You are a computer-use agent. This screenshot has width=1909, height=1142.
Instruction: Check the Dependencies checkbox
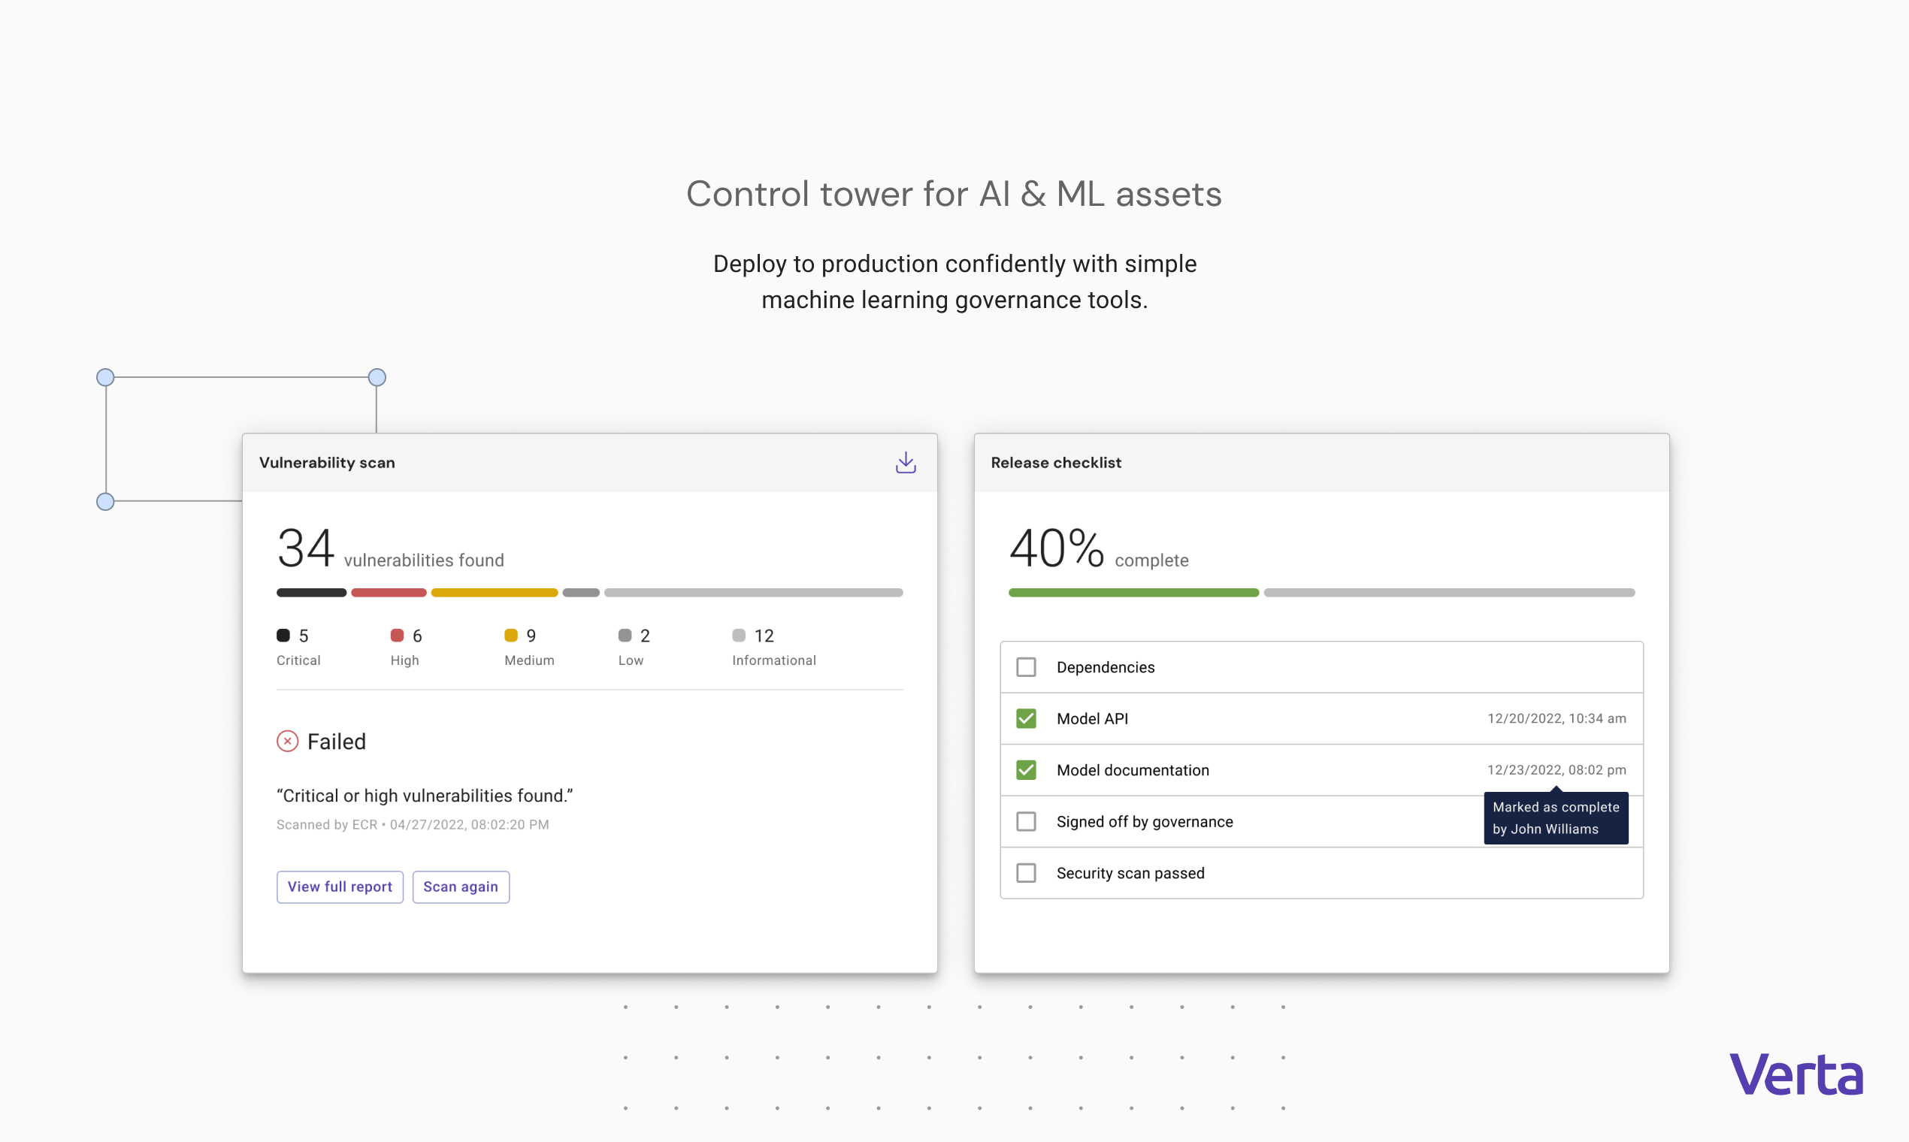1025,666
